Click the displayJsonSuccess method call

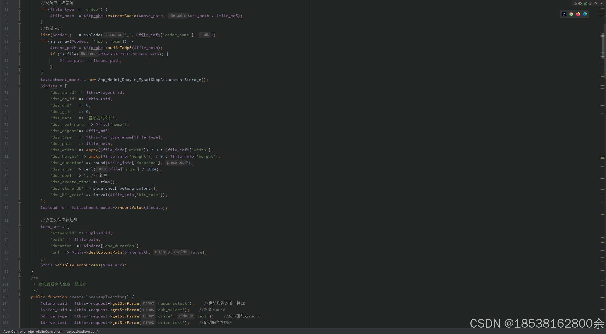coord(79,265)
